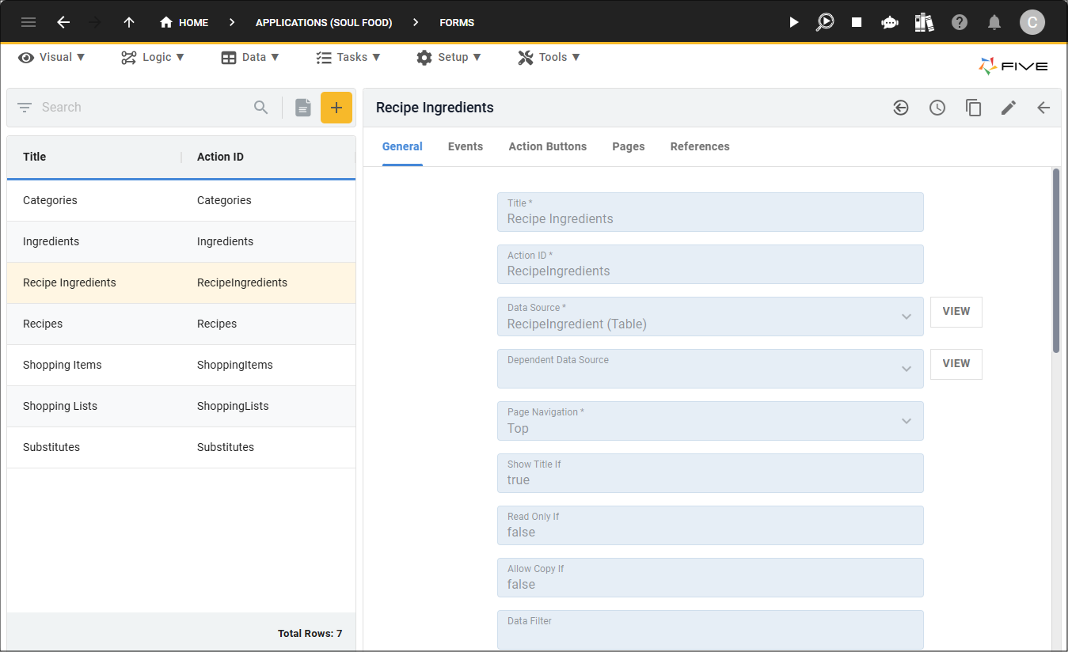This screenshot has height=652, width=1068.
Task: Click VIEW button beside Data Source
Action: (956, 312)
